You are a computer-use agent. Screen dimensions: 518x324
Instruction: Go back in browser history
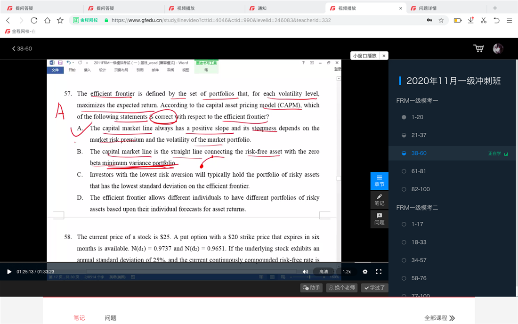point(8,20)
